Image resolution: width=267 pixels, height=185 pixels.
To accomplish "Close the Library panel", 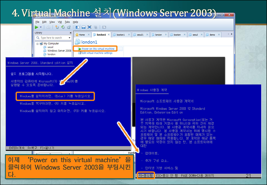I will tap(70, 33).
